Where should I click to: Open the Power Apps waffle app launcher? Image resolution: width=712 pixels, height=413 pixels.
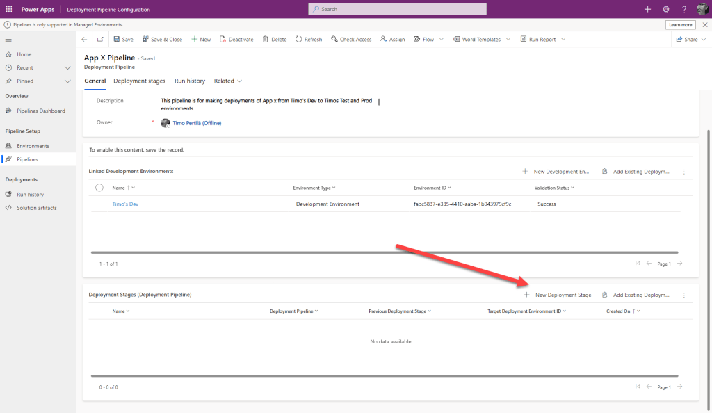tap(9, 9)
